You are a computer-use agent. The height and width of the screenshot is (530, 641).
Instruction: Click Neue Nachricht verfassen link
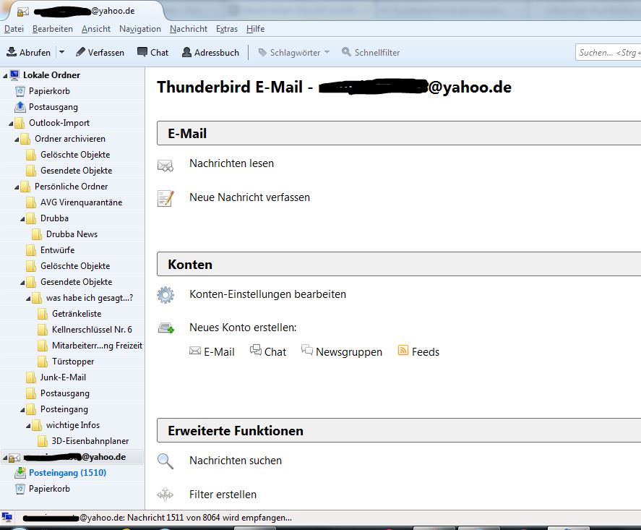[249, 197]
